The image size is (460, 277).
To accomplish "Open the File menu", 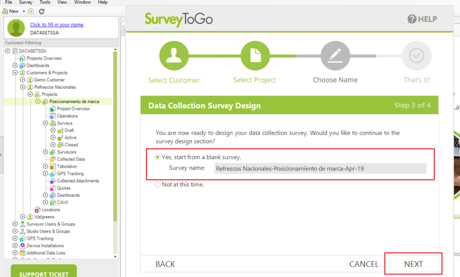I will click(8, 2).
